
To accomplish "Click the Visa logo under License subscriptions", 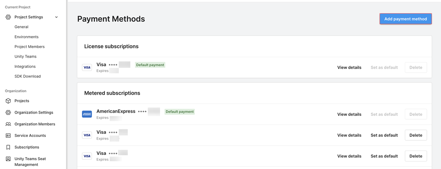I will pyautogui.click(x=87, y=67).
